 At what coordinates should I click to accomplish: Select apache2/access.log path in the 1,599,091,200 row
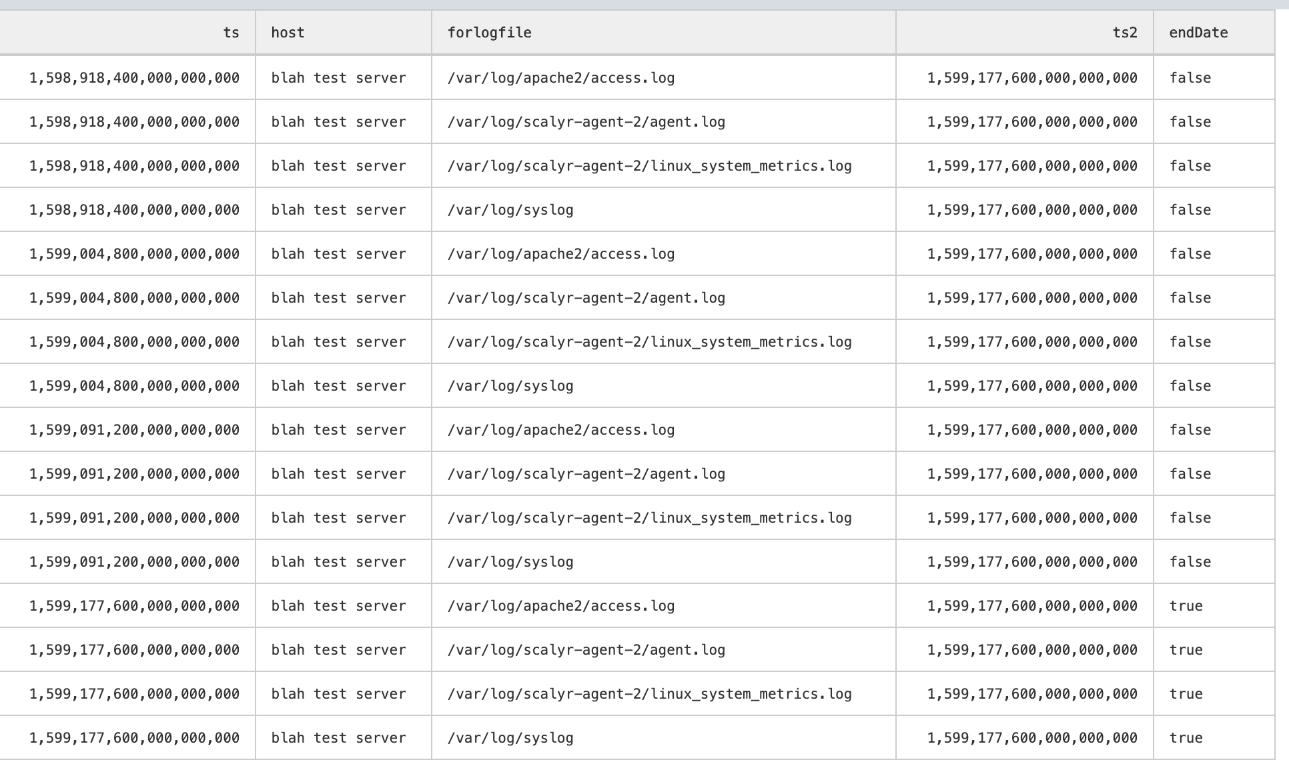(560, 430)
